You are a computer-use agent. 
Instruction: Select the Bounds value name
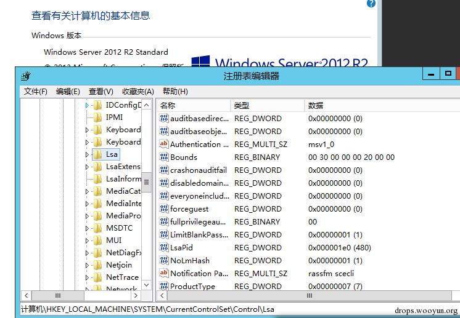(x=184, y=157)
